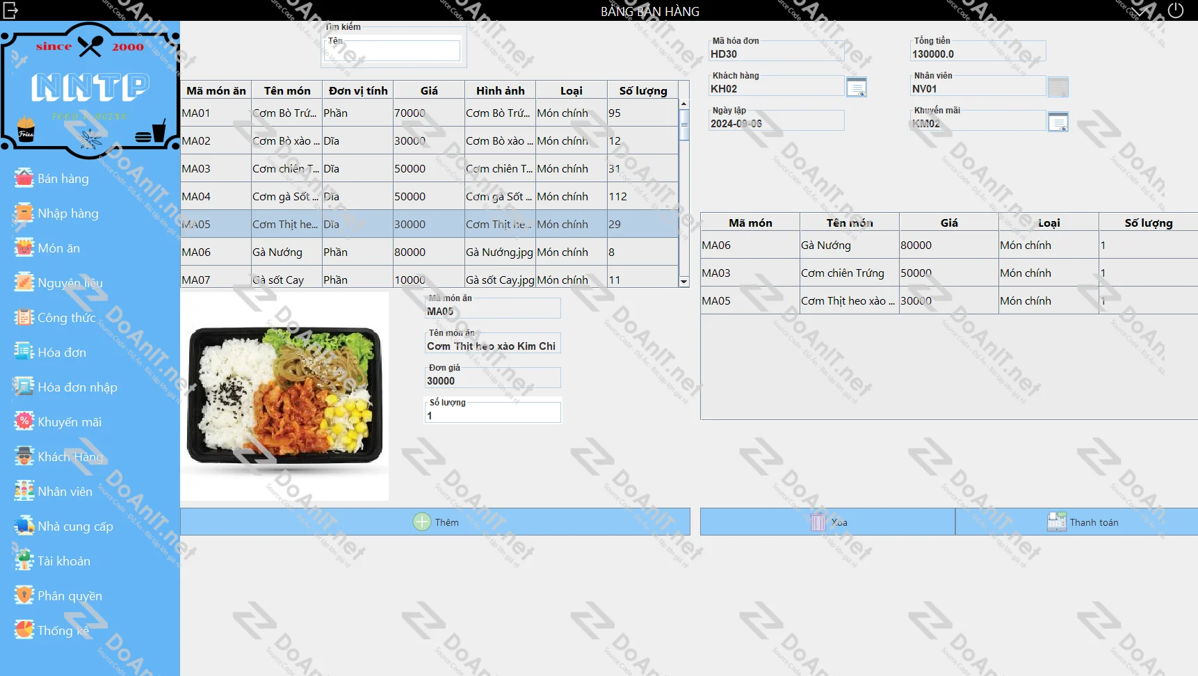Click the Thống kê pie chart icon
The image size is (1198, 676).
pos(24,630)
